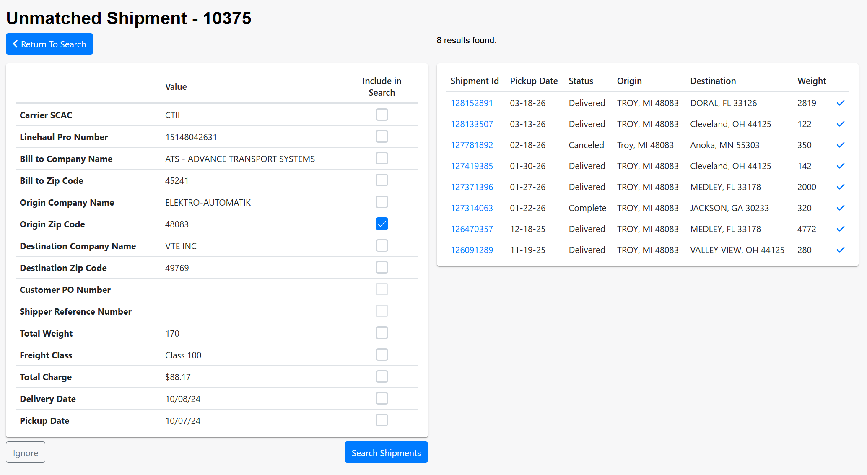
Task: Open shipment link 126091289
Action: point(472,250)
